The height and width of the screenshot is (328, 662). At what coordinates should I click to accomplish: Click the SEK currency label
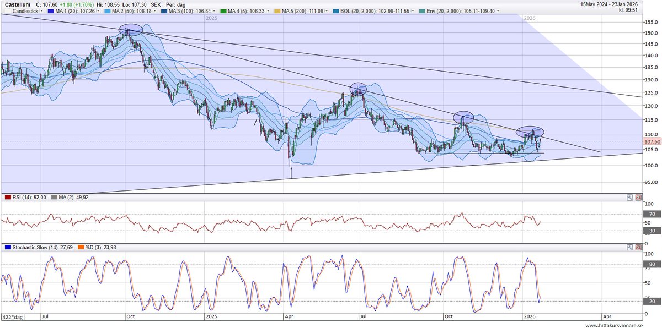click(x=157, y=4)
